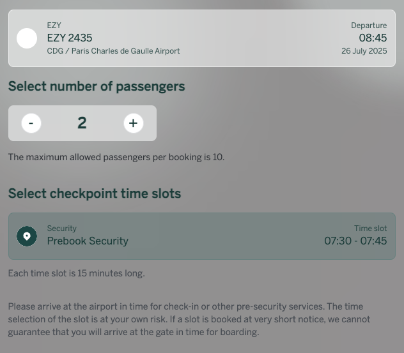The width and height of the screenshot is (404, 353).
Task: Click the arrival disclaimer paragraph
Action: [189, 319]
